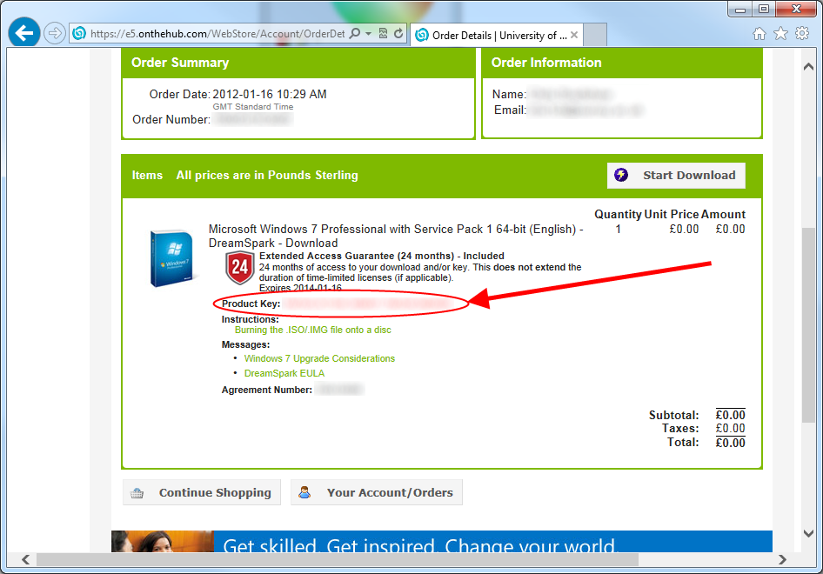Click the Taxes amount £0.00
The height and width of the screenshot is (574, 823).
[730, 429]
